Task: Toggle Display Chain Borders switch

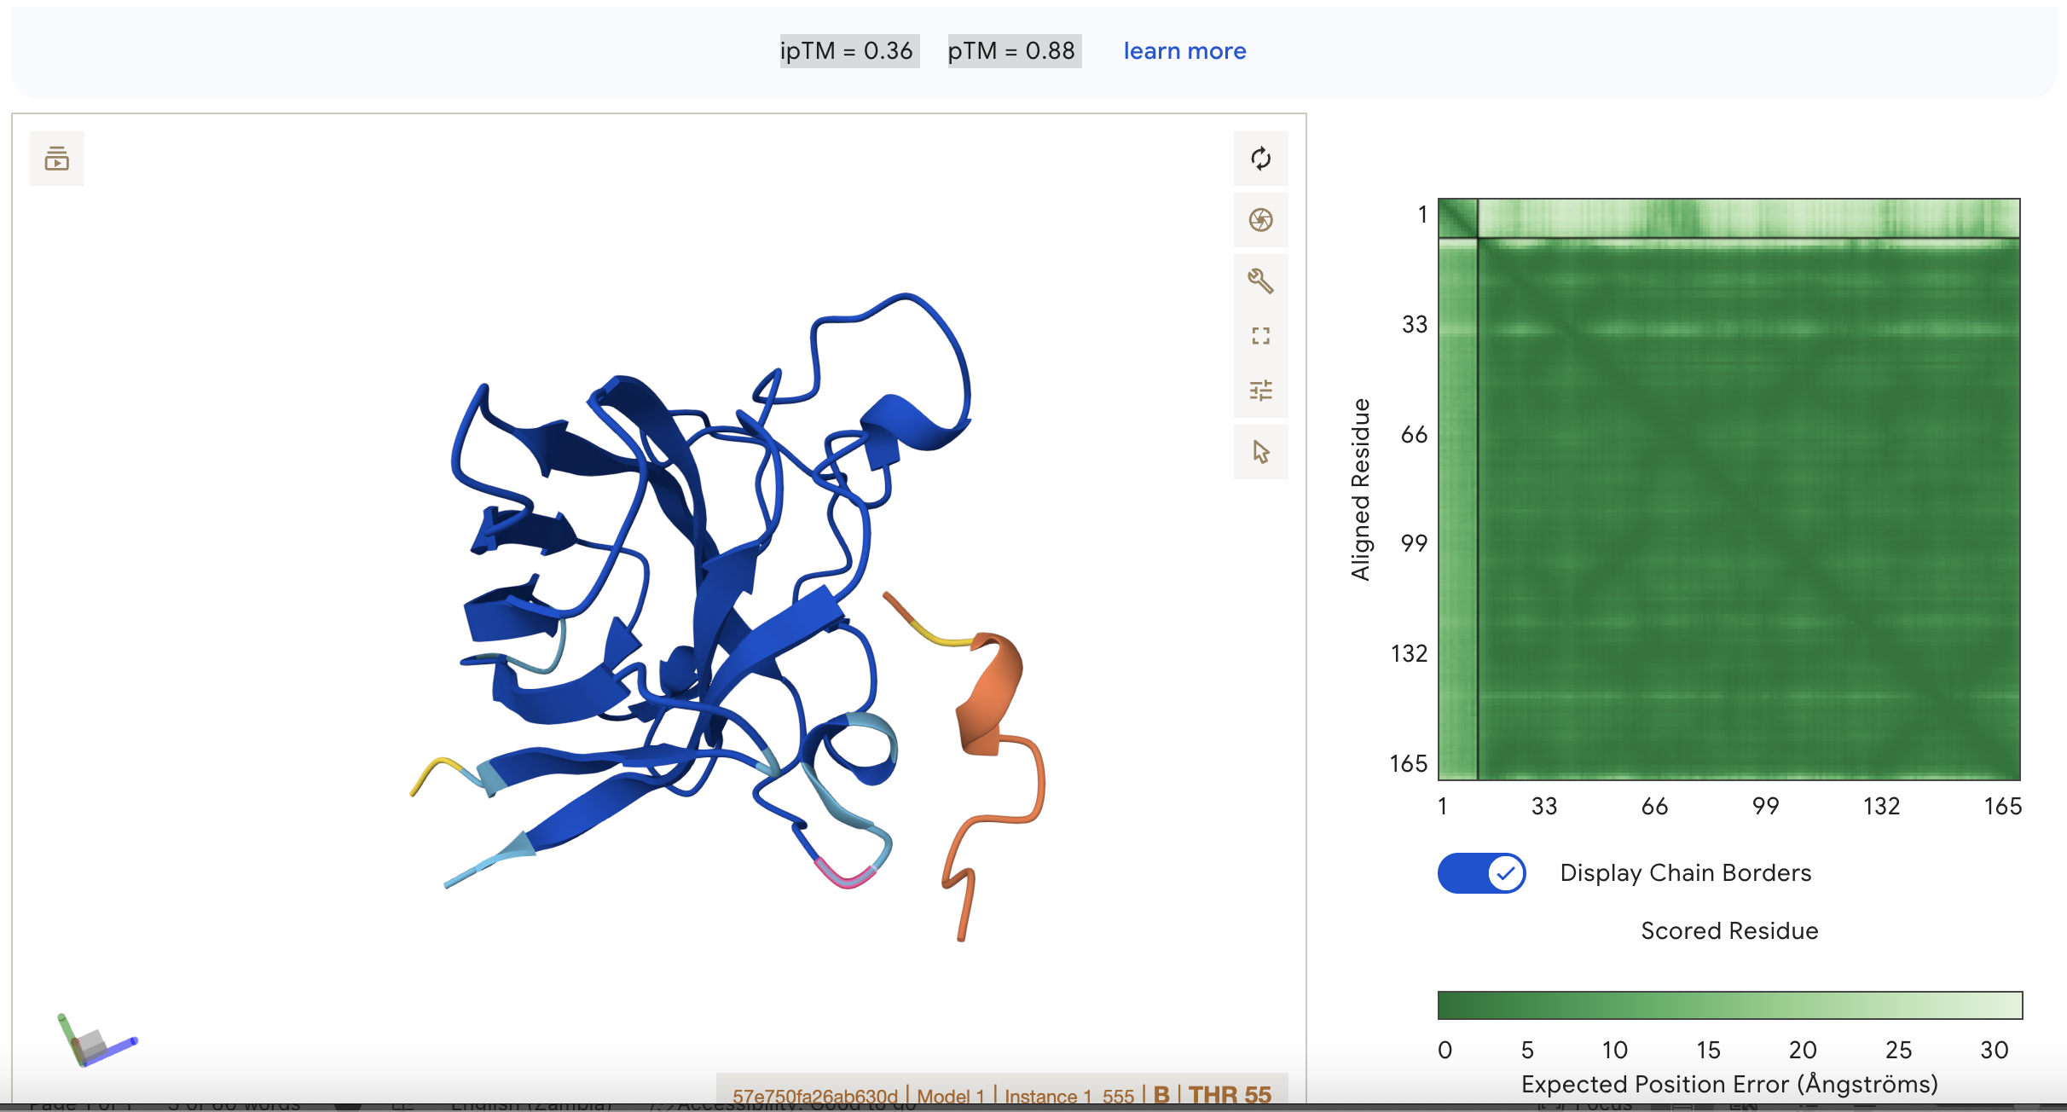Action: [x=1481, y=873]
